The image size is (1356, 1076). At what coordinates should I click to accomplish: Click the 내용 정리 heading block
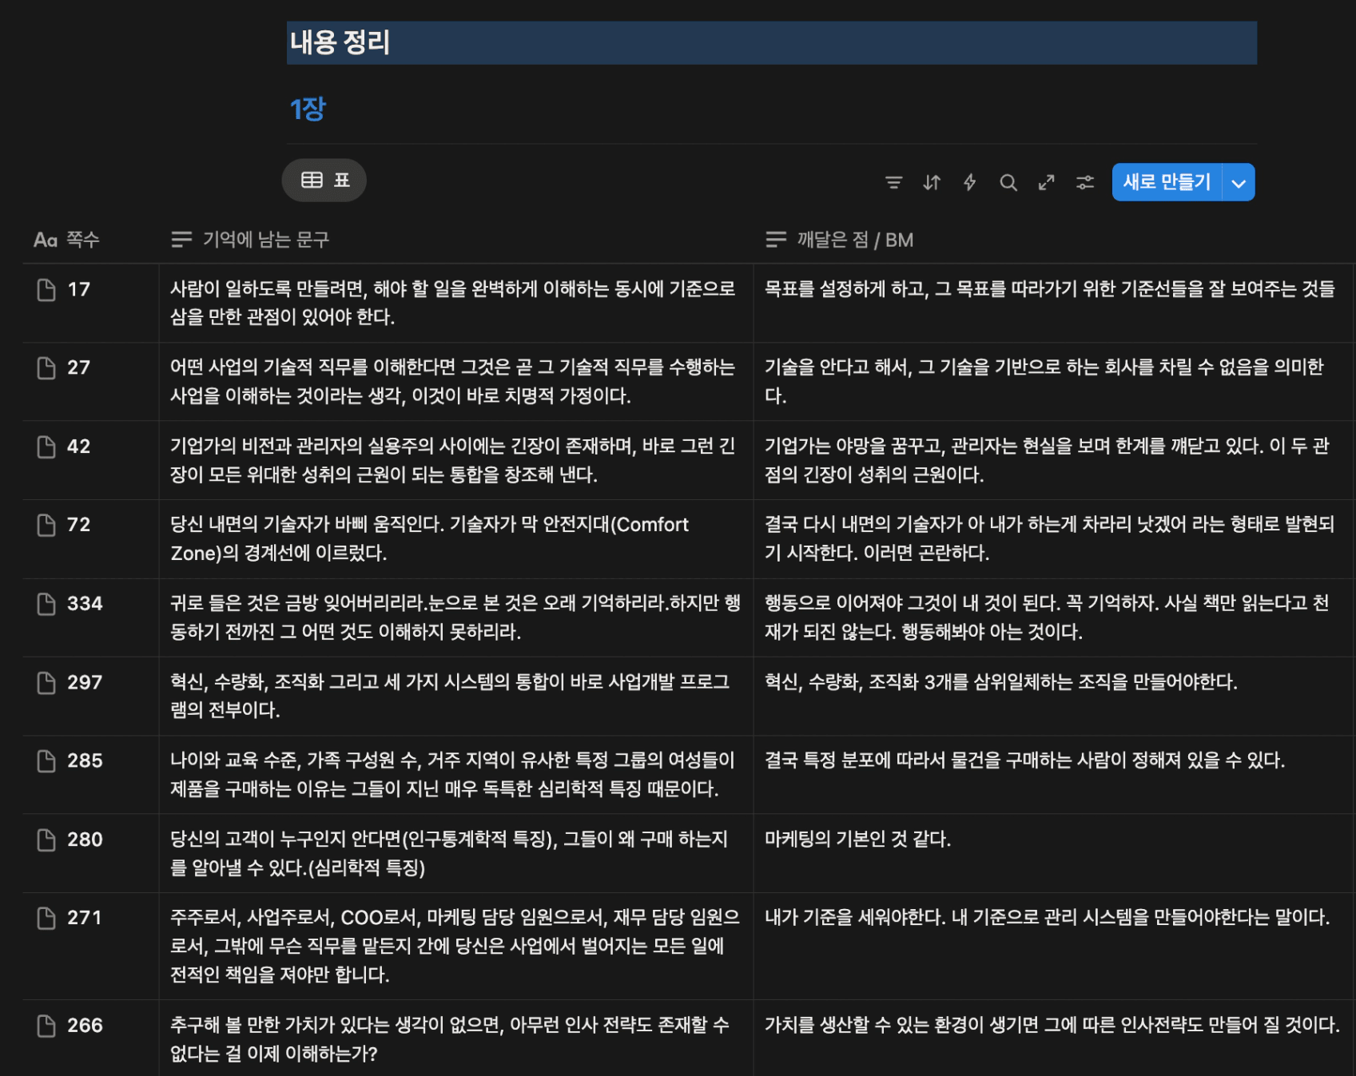point(340,43)
